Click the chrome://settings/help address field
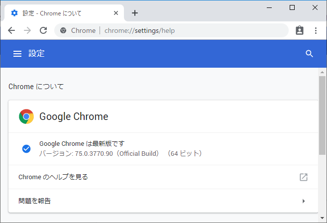Viewport: 327px width, 223px height. [171, 30]
